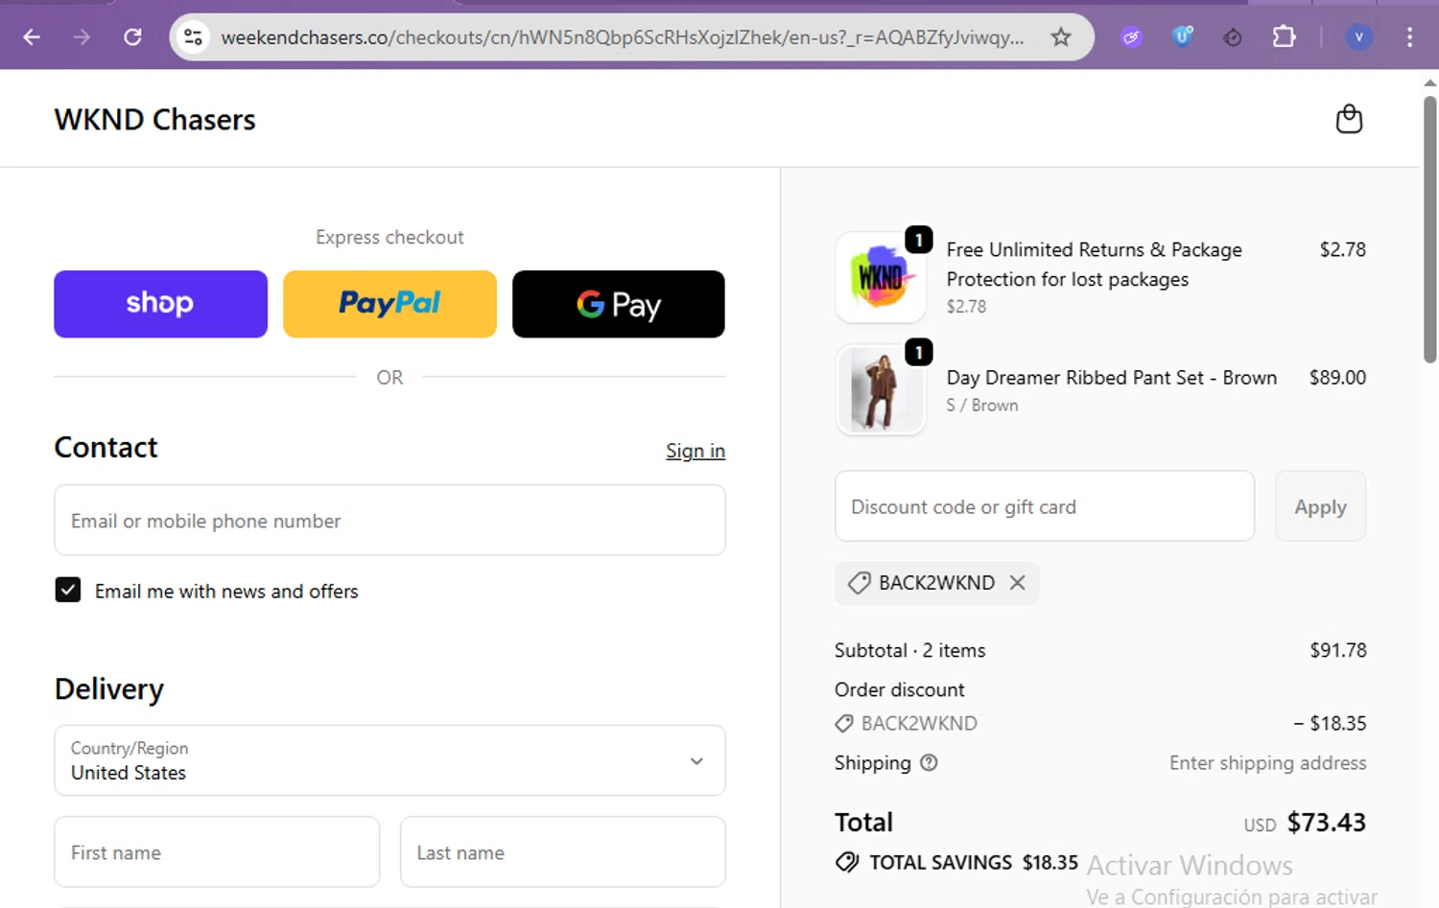This screenshot has width=1439, height=908.
Task: Open the shopping bag cart icon
Action: tap(1350, 119)
